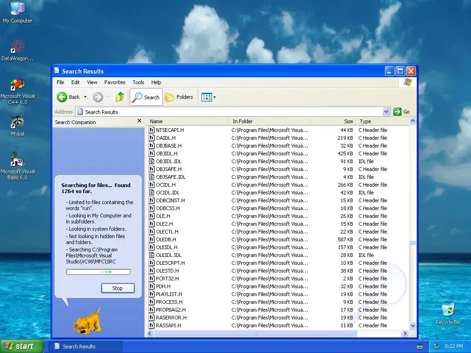Click the green Go arrow button
The height and width of the screenshot is (353, 471).
tap(397, 112)
